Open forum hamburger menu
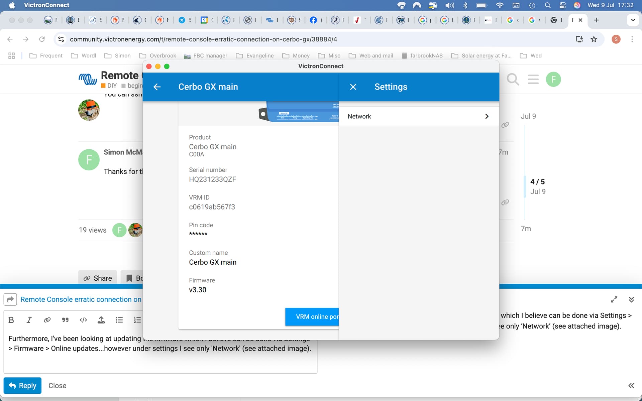The width and height of the screenshot is (642, 401). coord(533,80)
